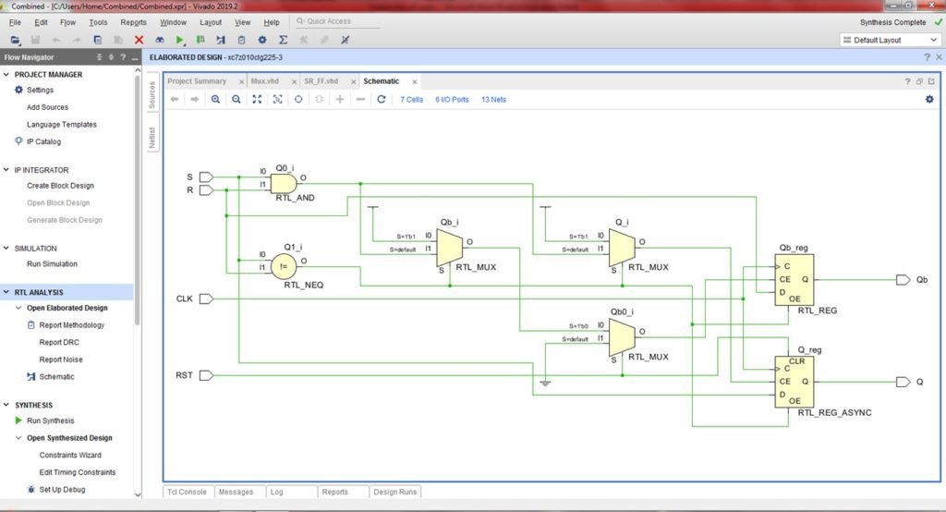This screenshot has height=512, width=946.
Task: Open the Default Layout dropdown
Action: 890,40
